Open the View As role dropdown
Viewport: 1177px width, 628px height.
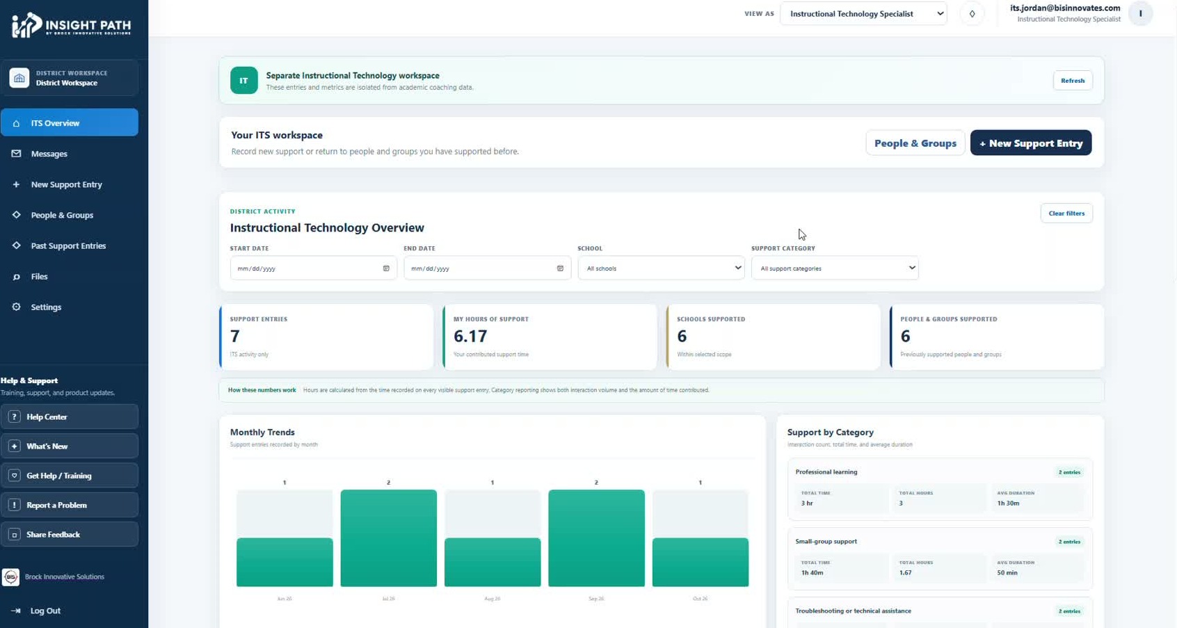863,14
